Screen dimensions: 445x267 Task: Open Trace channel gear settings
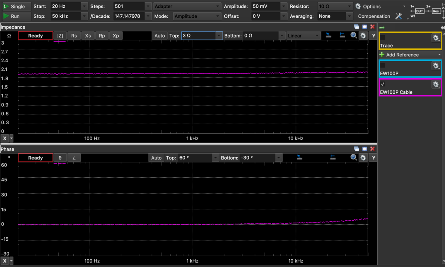pos(436,38)
